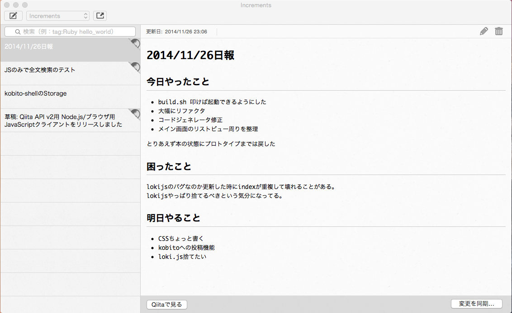The height and width of the screenshot is (313, 512).
Task: Click the corner badge on 2014/11/26日報 row
Action: click(135, 43)
